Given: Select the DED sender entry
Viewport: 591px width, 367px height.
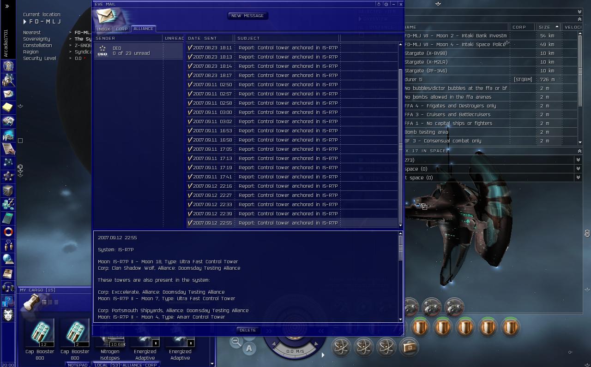Looking at the screenshot, I should (x=139, y=51).
